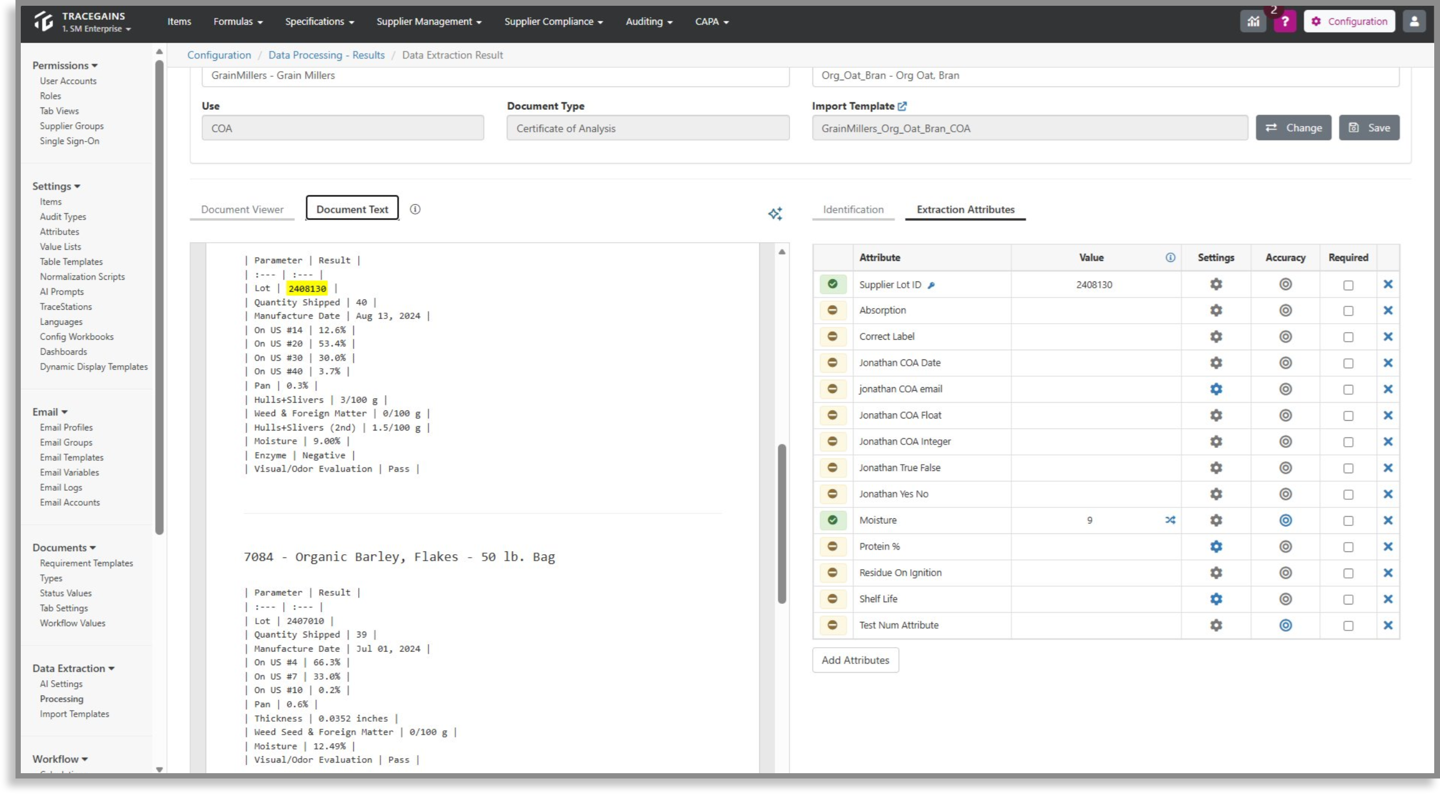
Task: Check Required for Jonathan COA Float
Action: tap(1348, 416)
